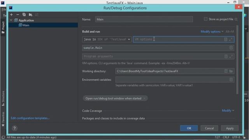Viewport: 249px width, 140px height.
Task: Minimize the IntelliJ main window
Action: (x=228, y=2)
